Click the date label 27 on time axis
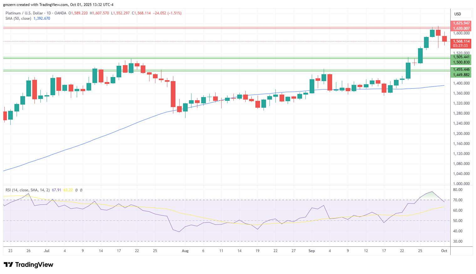The height and width of the screenshot is (274, 476). point(294,251)
